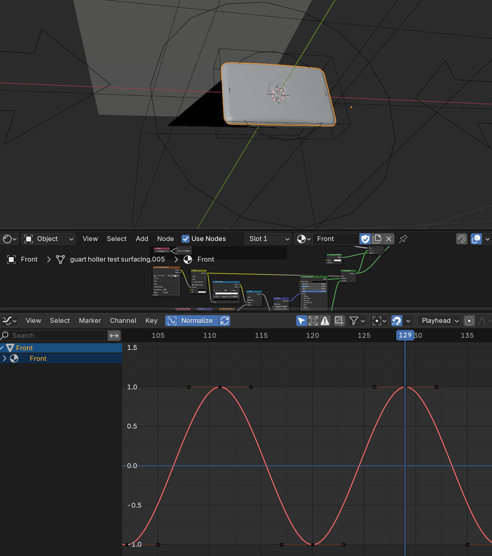Select Front object in node breadcrumb
492x556 pixels.
[23, 259]
